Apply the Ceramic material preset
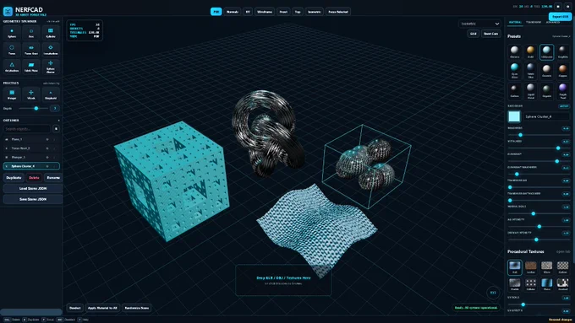 pos(546,71)
